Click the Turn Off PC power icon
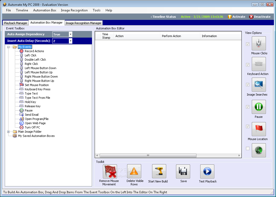This screenshot has height=197, width=276. click(x=22, y=127)
